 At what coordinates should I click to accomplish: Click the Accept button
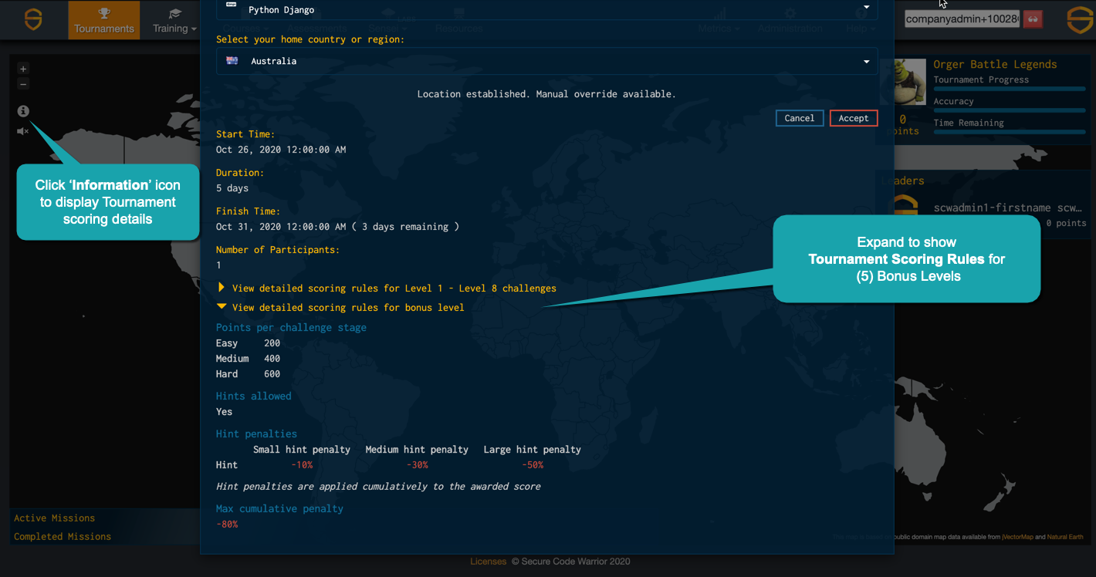pyautogui.click(x=854, y=118)
